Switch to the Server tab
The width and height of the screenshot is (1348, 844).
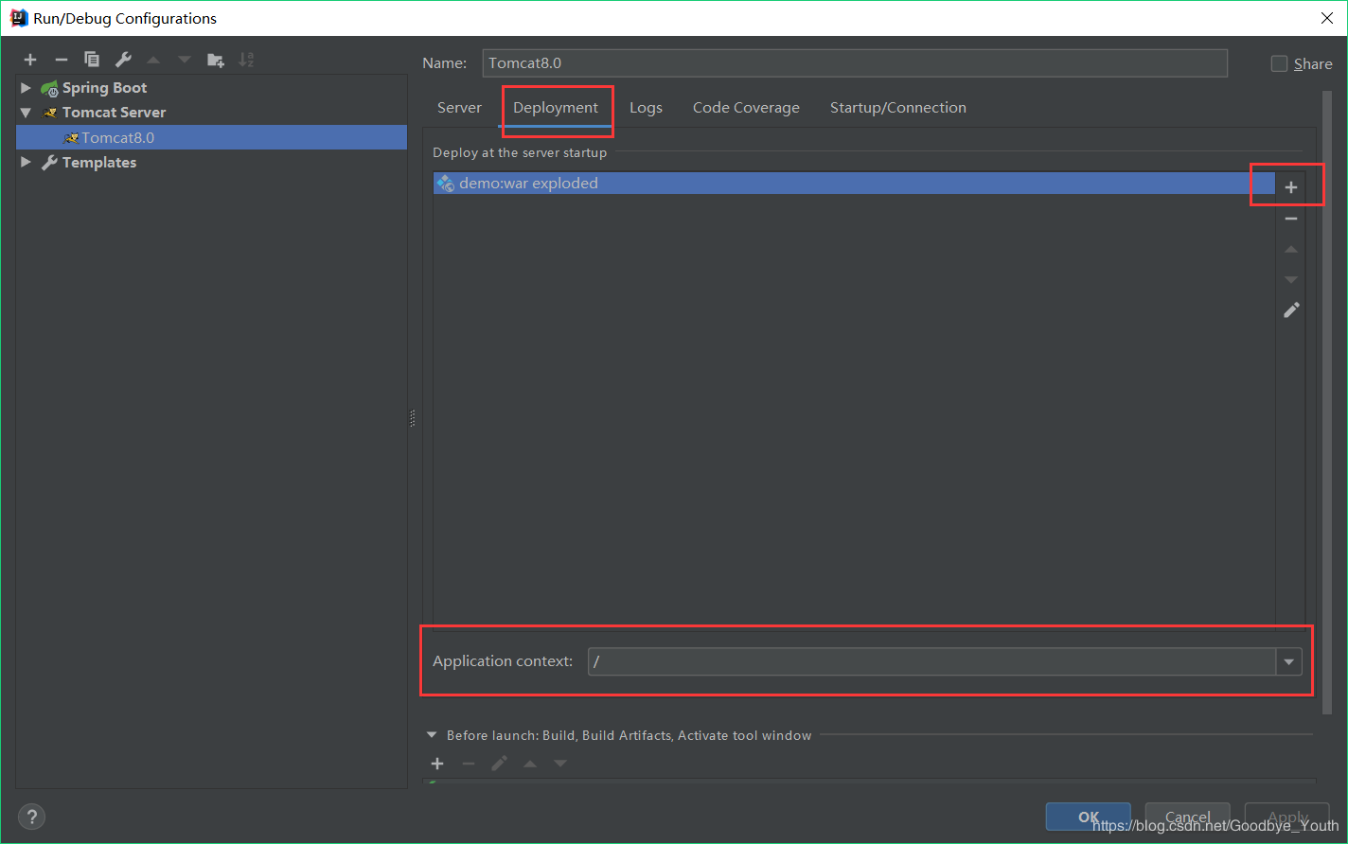(x=459, y=108)
